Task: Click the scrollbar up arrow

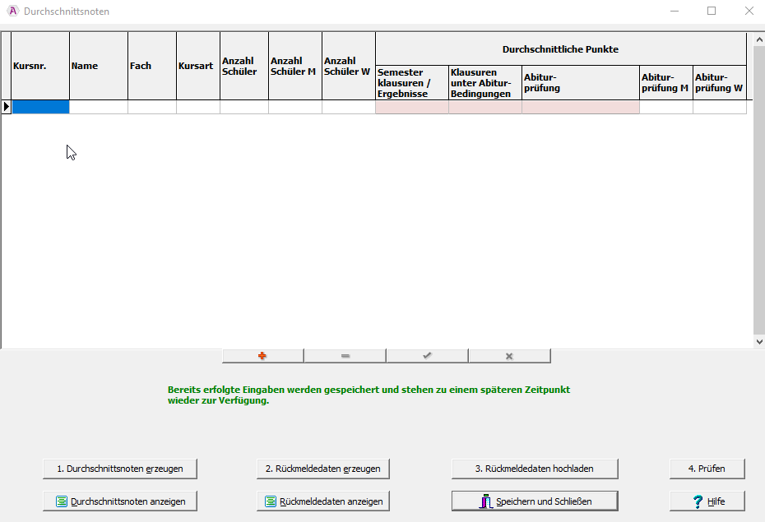Action: pyautogui.click(x=759, y=39)
